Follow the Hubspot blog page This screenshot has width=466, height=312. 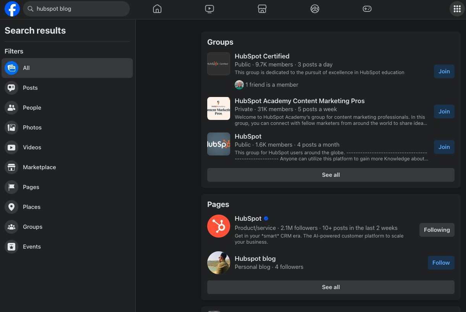coord(441,263)
